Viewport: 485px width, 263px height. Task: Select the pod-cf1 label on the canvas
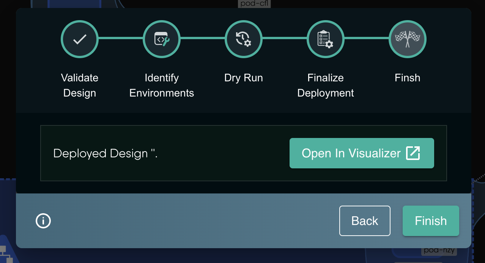click(254, 4)
